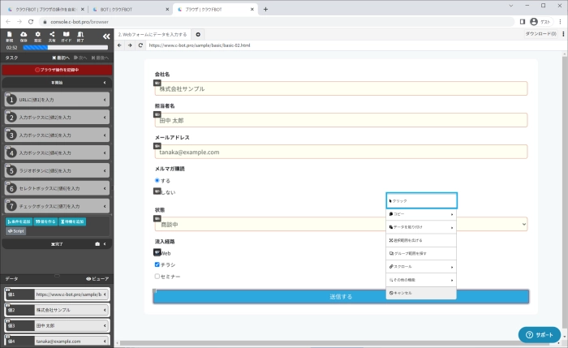This screenshot has height=348, width=568.
Task: Open the 状態 dropdown showing 商談中
Action: [341, 224]
